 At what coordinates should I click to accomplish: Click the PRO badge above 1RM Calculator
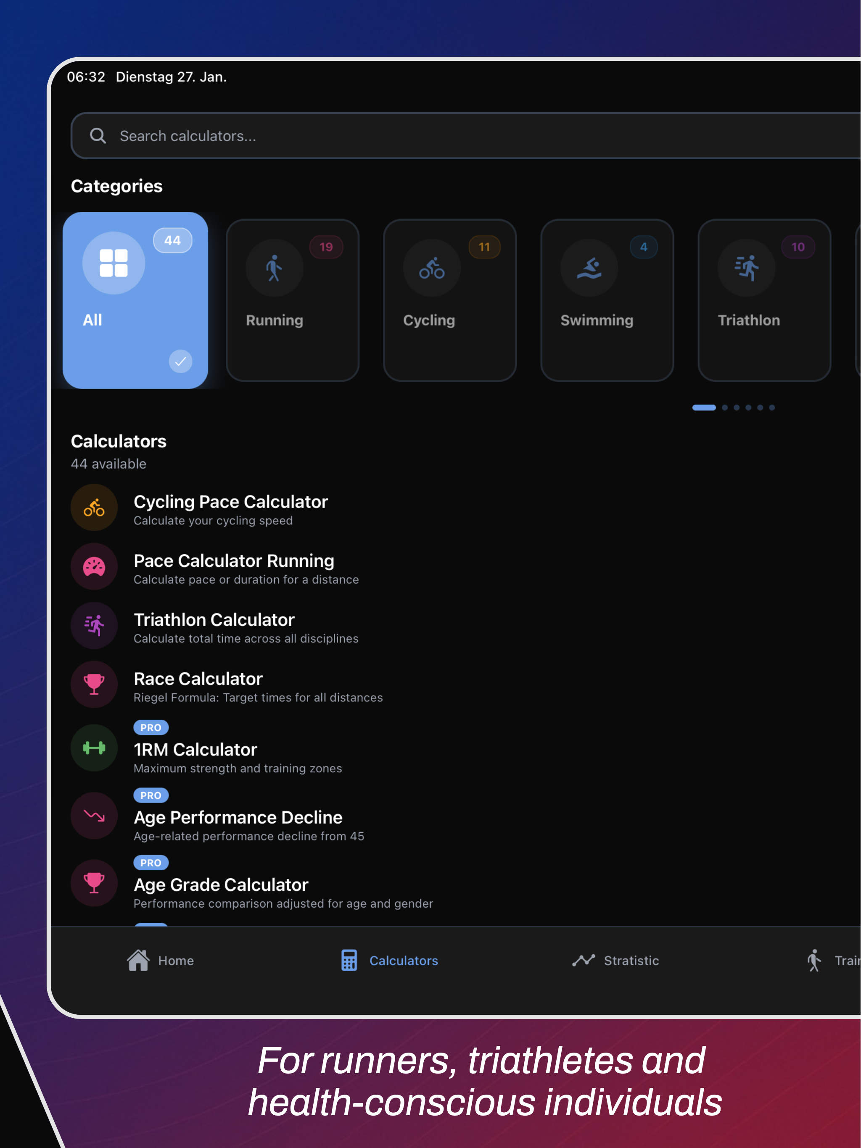[151, 728]
